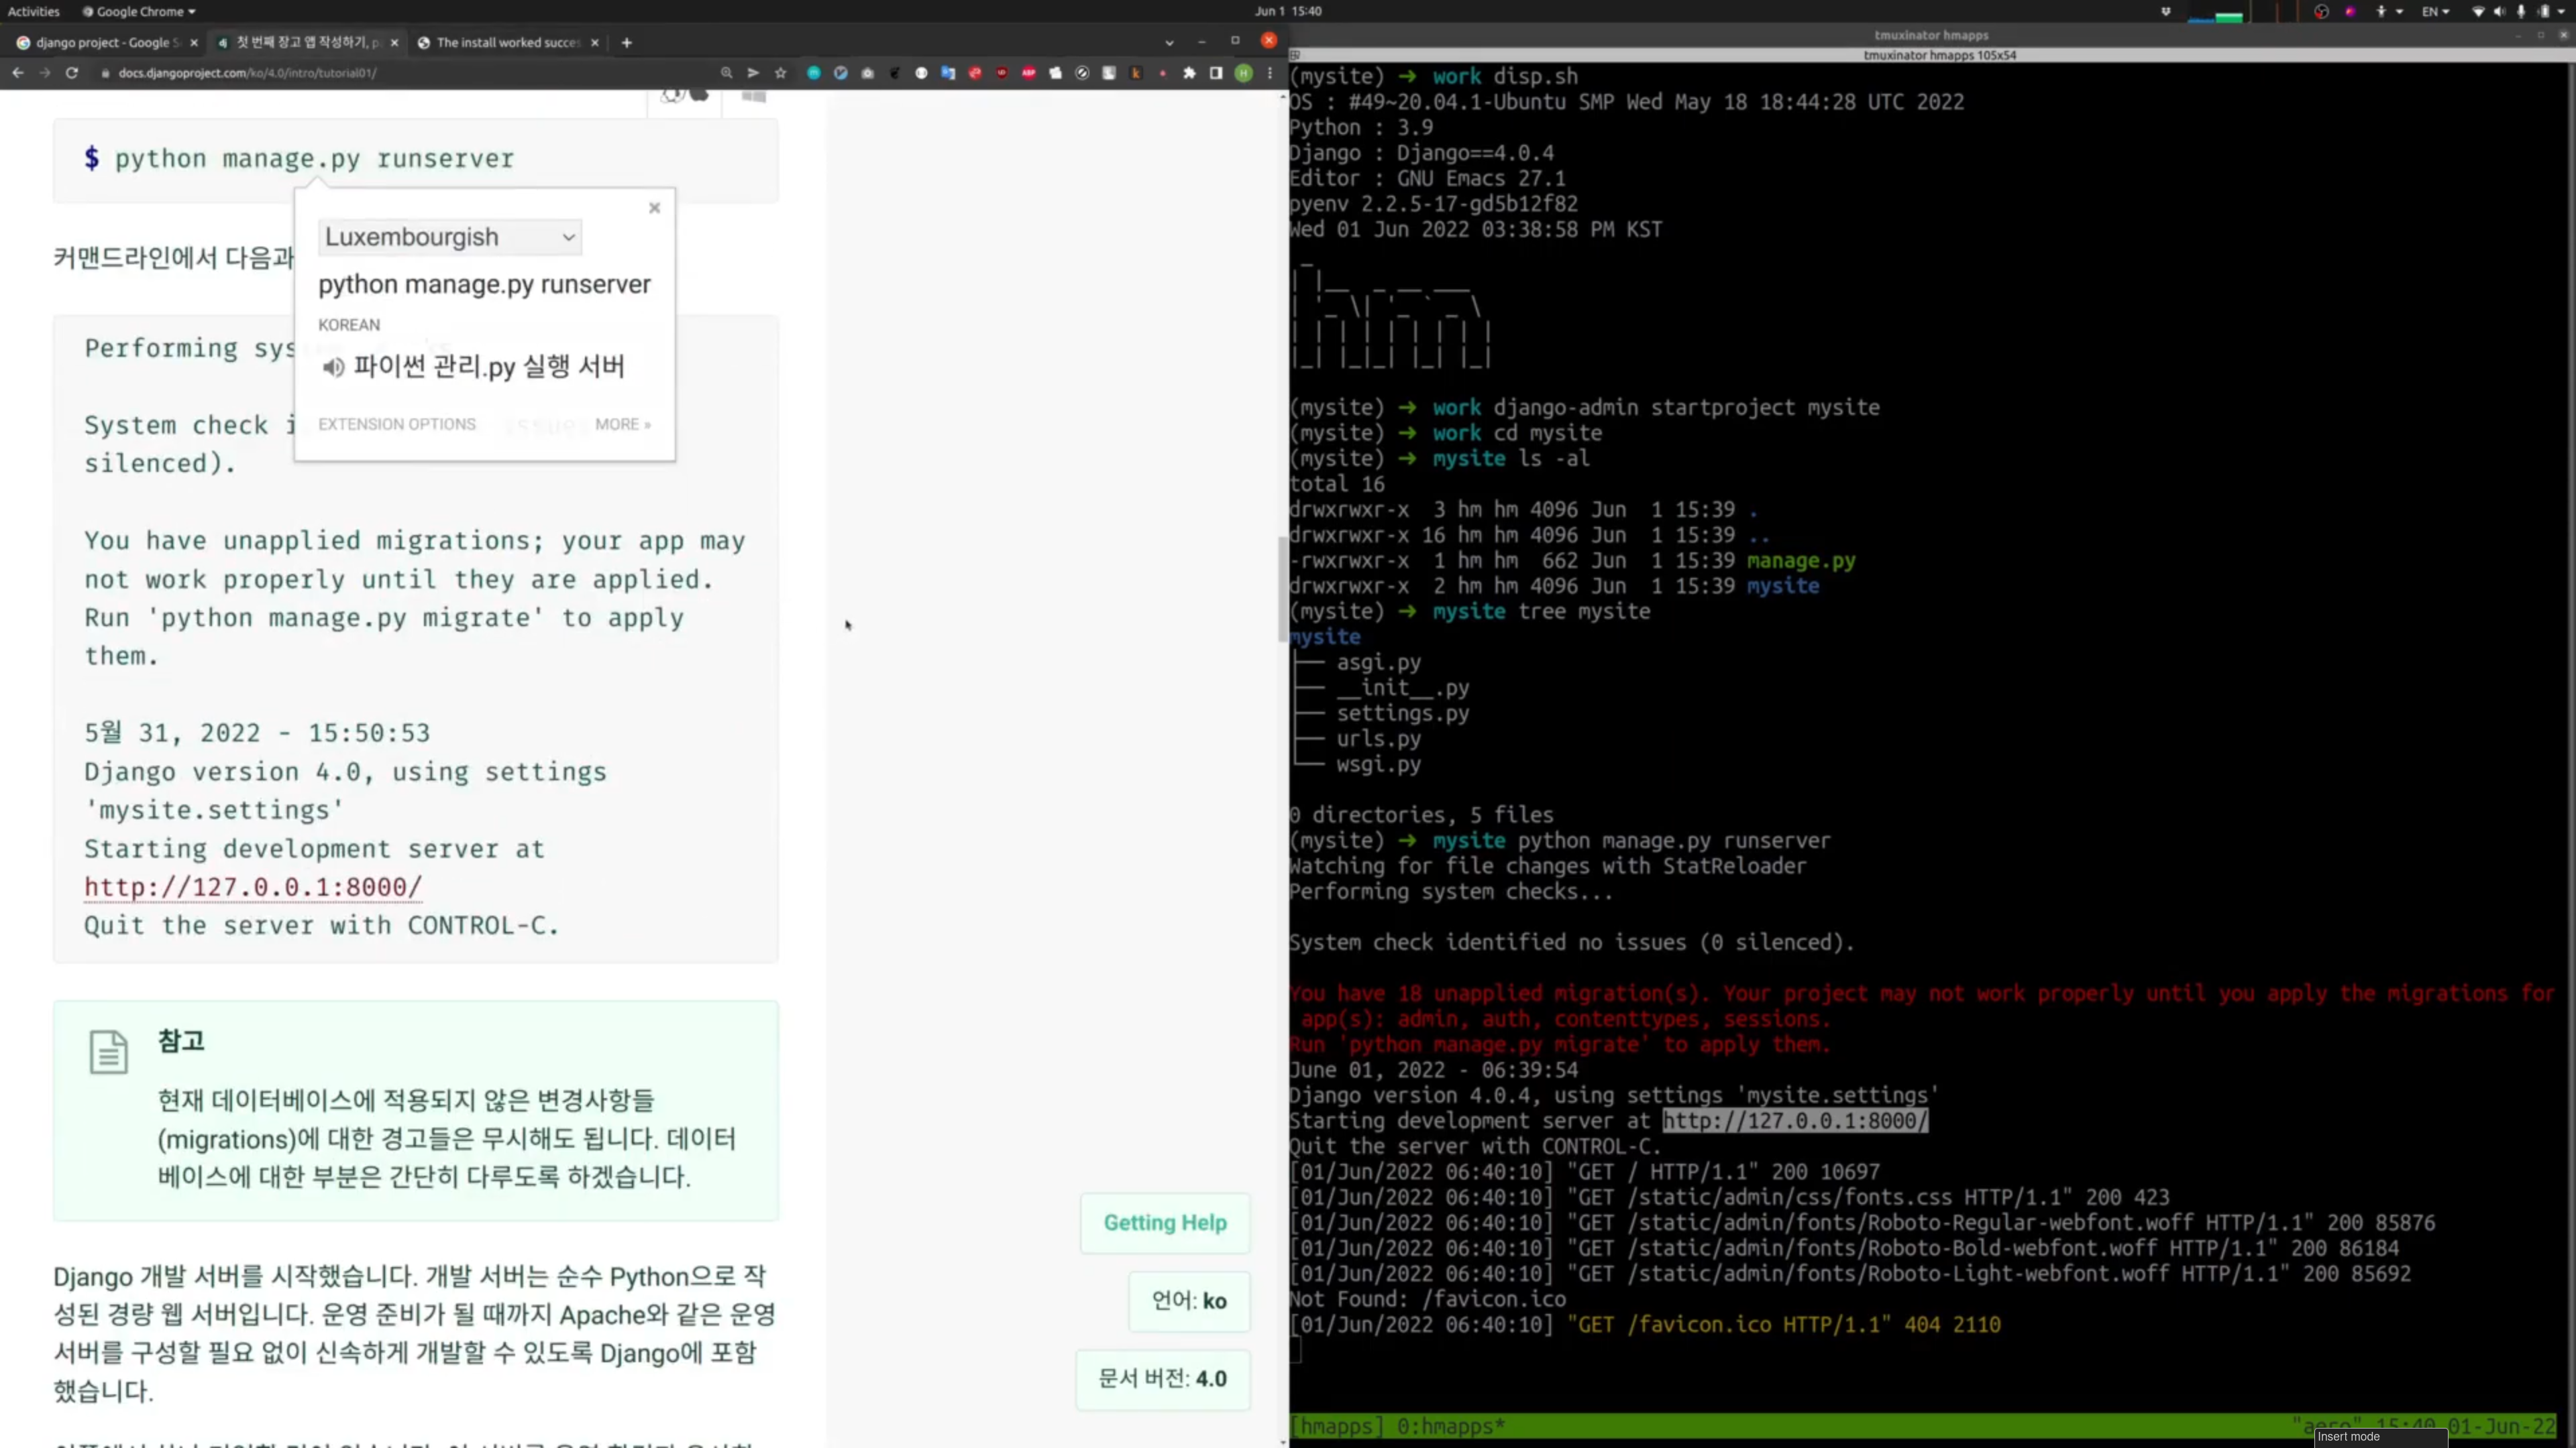
Task: Close the translation popup
Action: [655, 208]
